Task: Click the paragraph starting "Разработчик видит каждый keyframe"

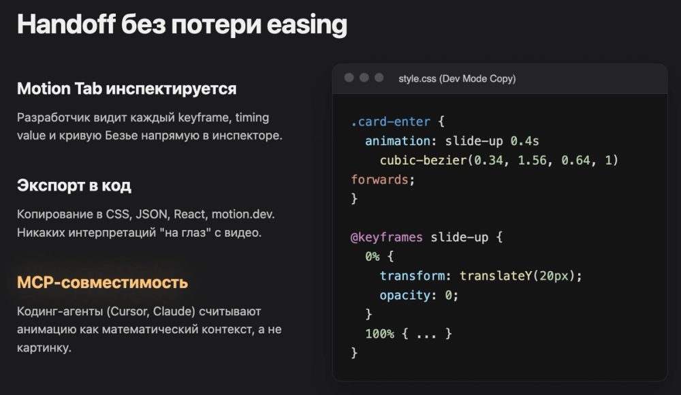Action: (150, 127)
